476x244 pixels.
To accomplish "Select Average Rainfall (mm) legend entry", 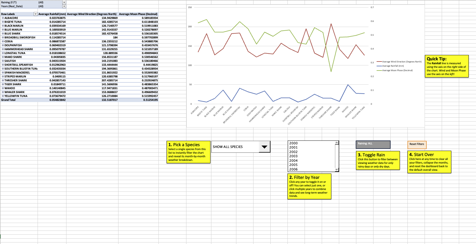I will [x=390, y=66].
